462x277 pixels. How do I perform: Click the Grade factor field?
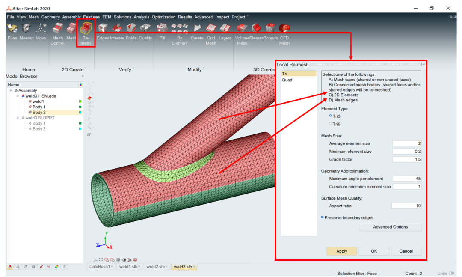(x=407, y=159)
